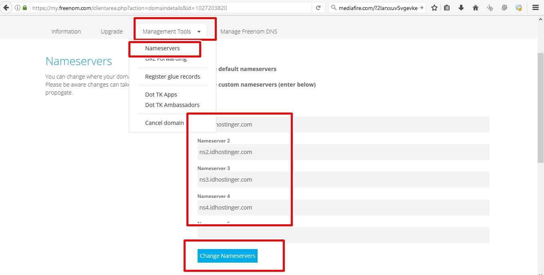Bookmark this page with the star icon
544x275 pixels.
[x=434, y=8]
